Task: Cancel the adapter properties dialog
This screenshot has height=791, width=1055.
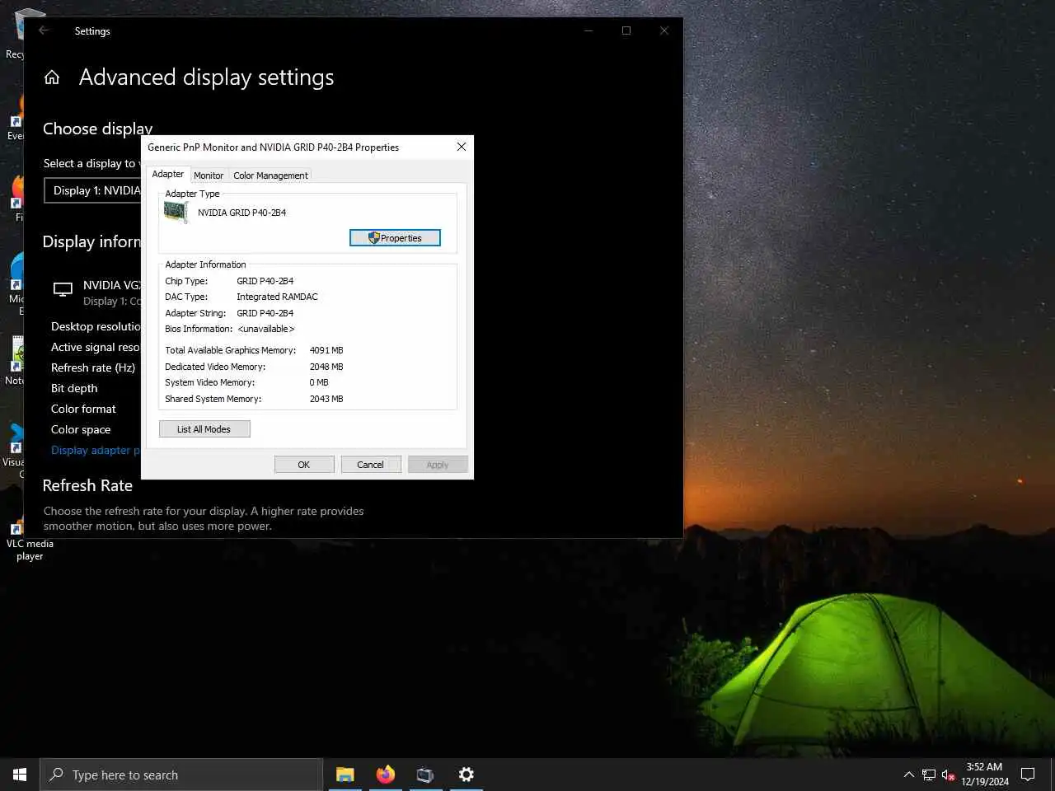Action: pyautogui.click(x=370, y=465)
